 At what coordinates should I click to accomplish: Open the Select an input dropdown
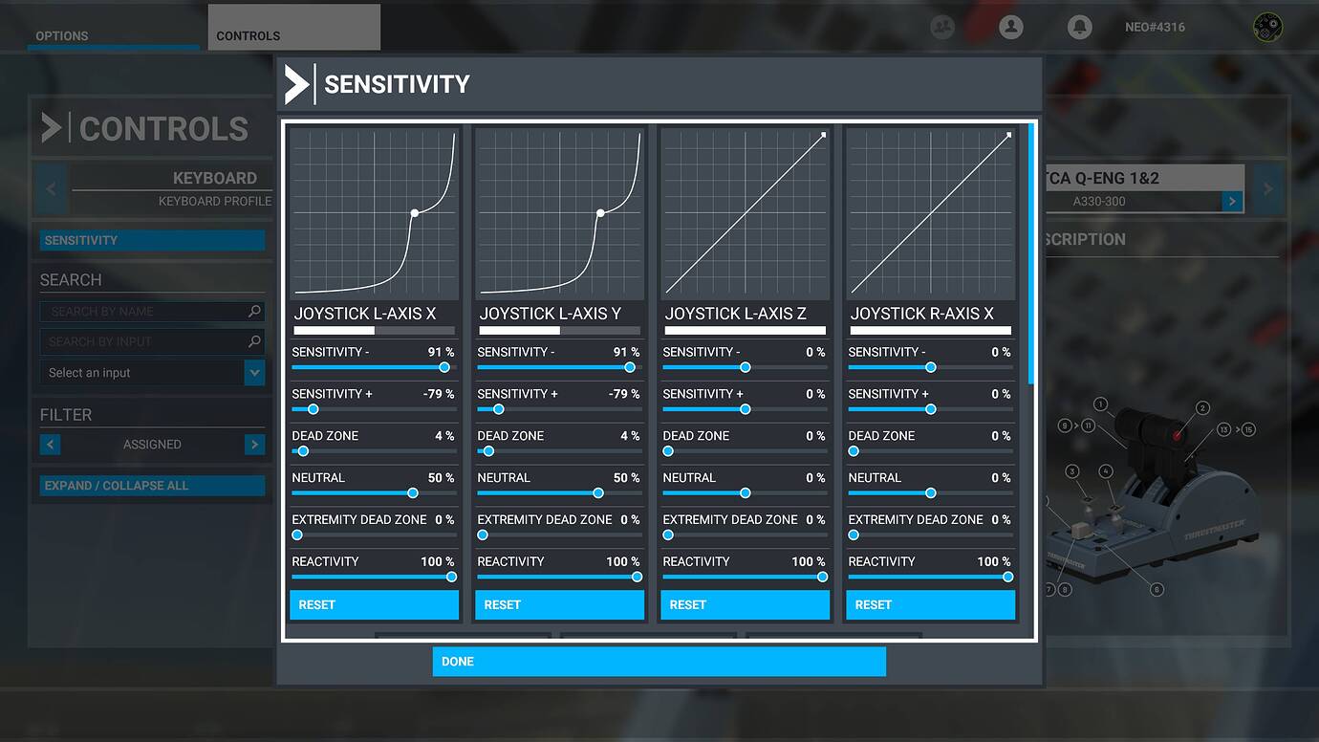pyautogui.click(x=253, y=373)
